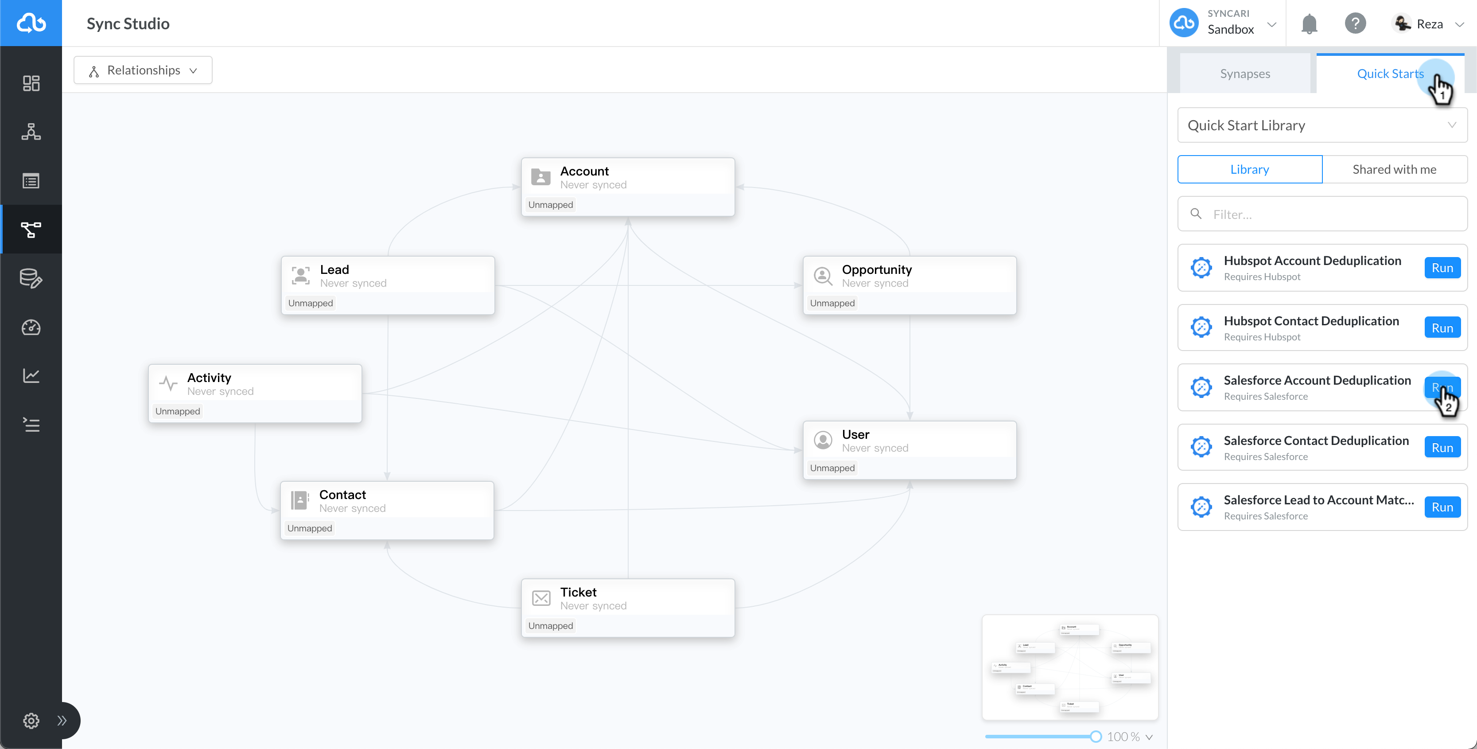Open the dashboard grid icon in sidebar

[x=31, y=83]
